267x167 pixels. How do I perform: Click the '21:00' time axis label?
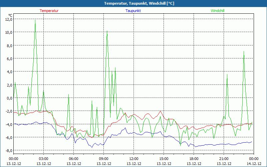point(224,159)
